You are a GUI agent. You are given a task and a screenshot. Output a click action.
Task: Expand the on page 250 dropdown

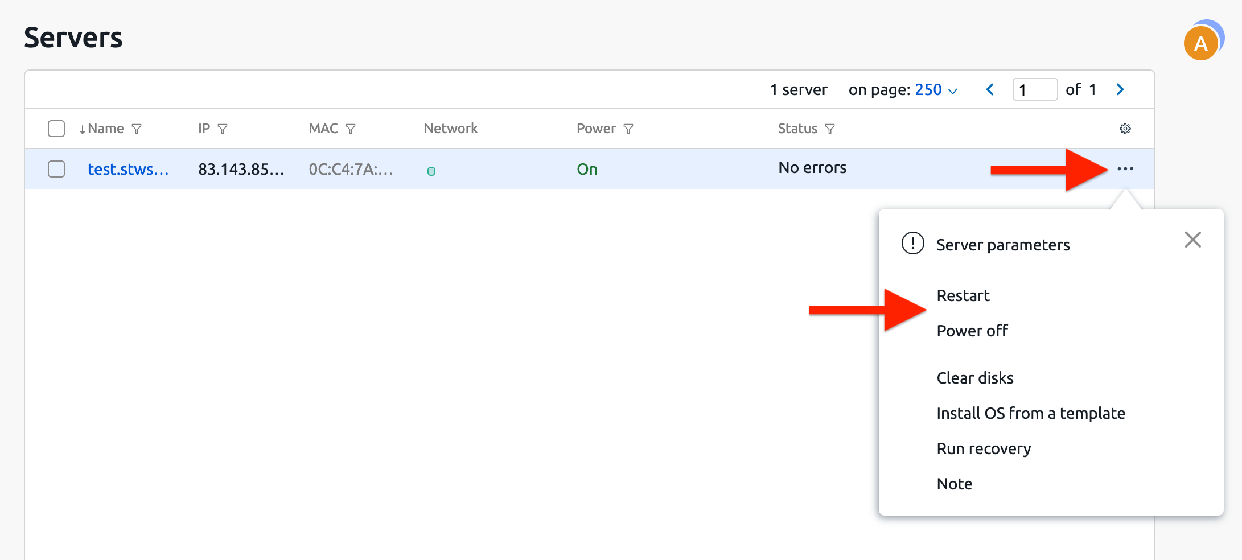click(x=936, y=90)
